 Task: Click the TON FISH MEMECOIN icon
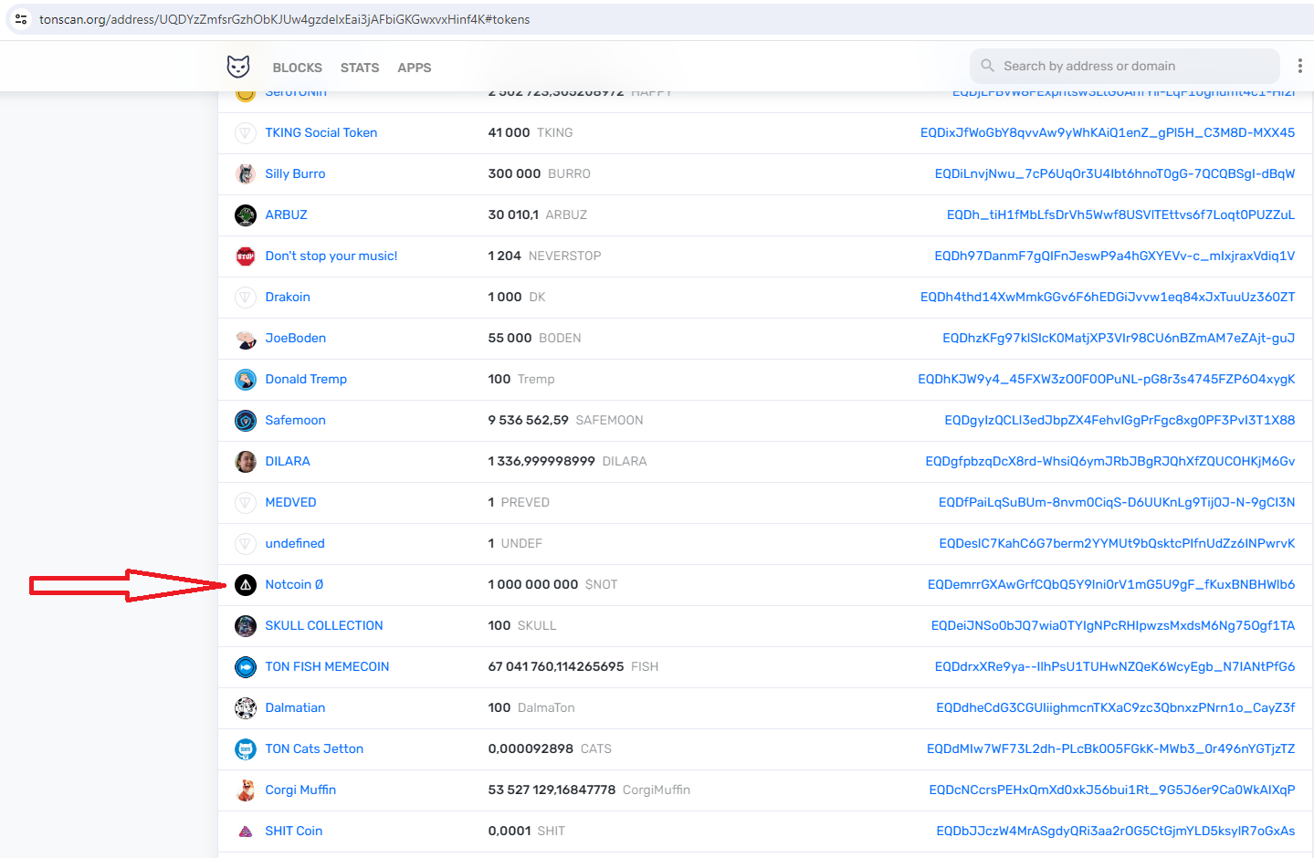246,667
